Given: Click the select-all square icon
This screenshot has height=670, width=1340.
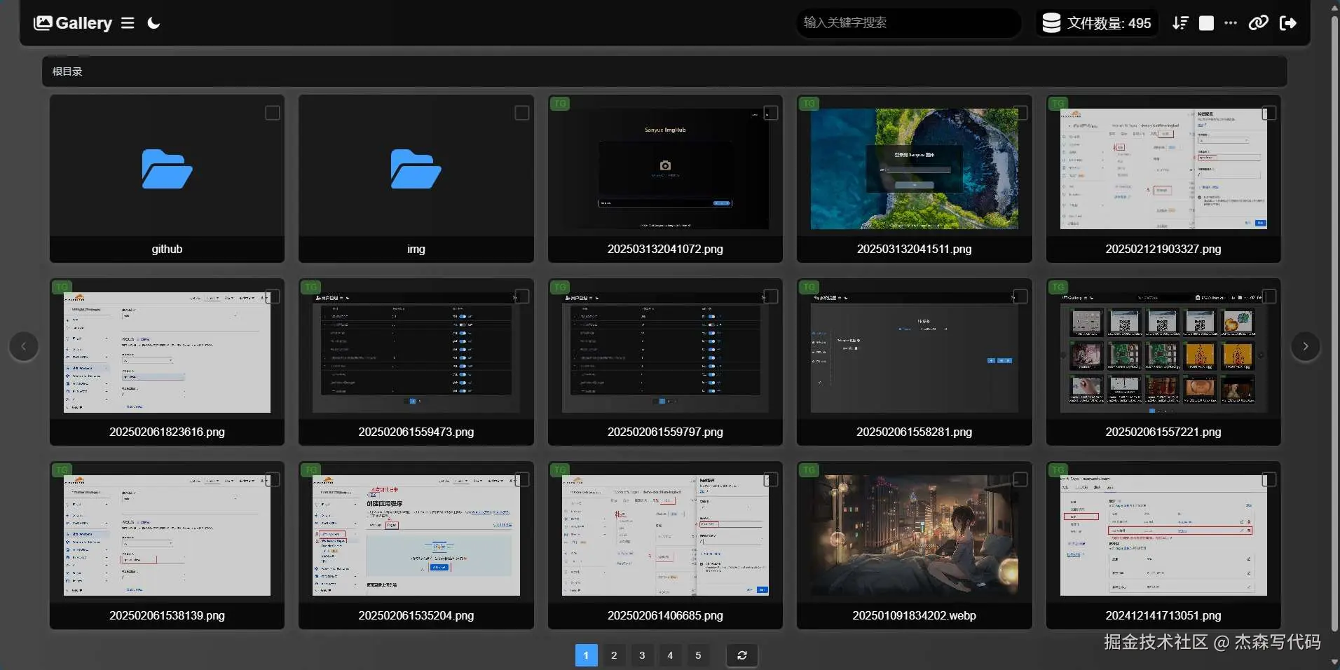Looking at the screenshot, I should coord(1206,23).
